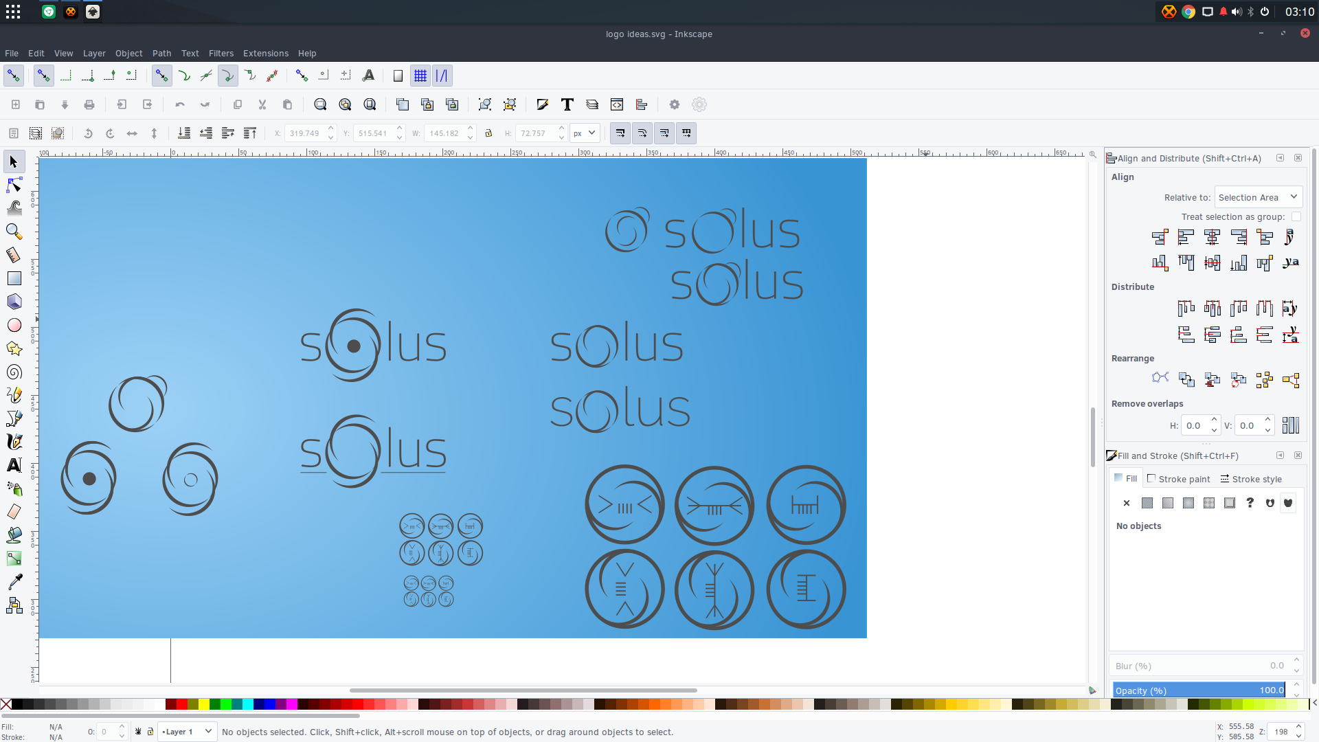Open XML editor icon in toolbar

tap(617, 104)
